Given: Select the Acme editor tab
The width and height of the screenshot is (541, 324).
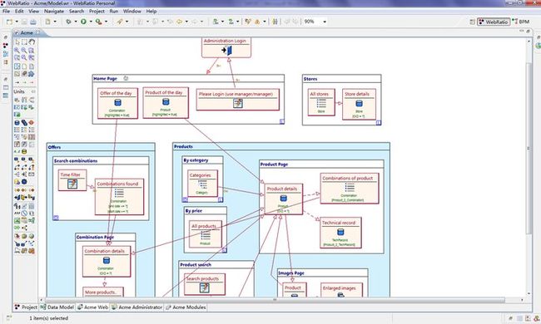Looking at the screenshot, I should pyautogui.click(x=27, y=32).
